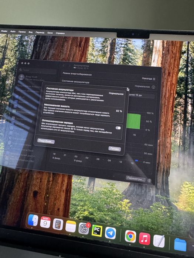
Task: Click the Нормальное status in the dialog
Action: point(116,94)
